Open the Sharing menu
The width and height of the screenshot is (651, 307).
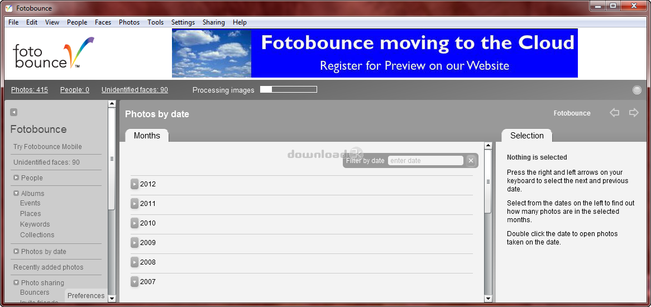coord(213,22)
